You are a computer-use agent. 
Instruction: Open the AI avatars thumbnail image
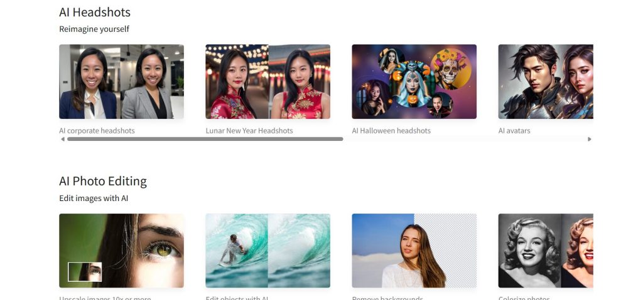click(546, 81)
